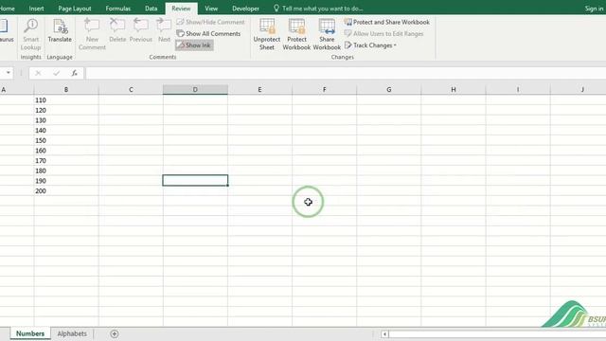606x341 pixels.
Task: Toggle Show All Comments
Action: coord(208,34)
